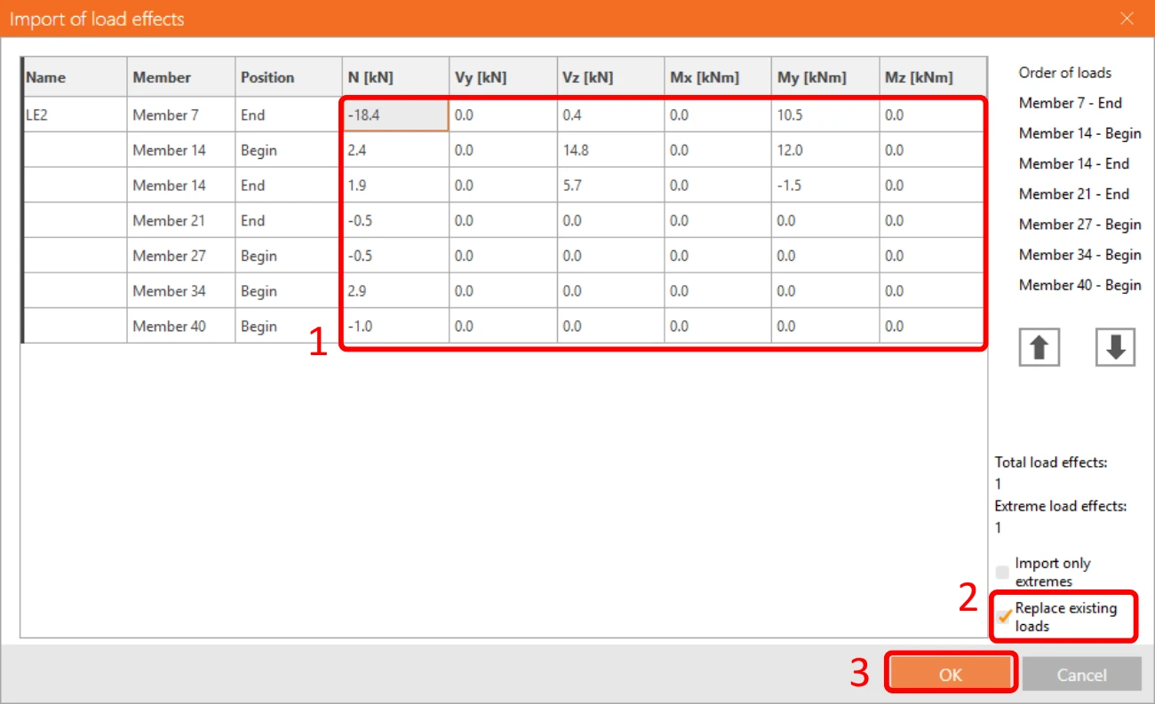Edit My value 12.0 for Member 14 Begin

825,150
